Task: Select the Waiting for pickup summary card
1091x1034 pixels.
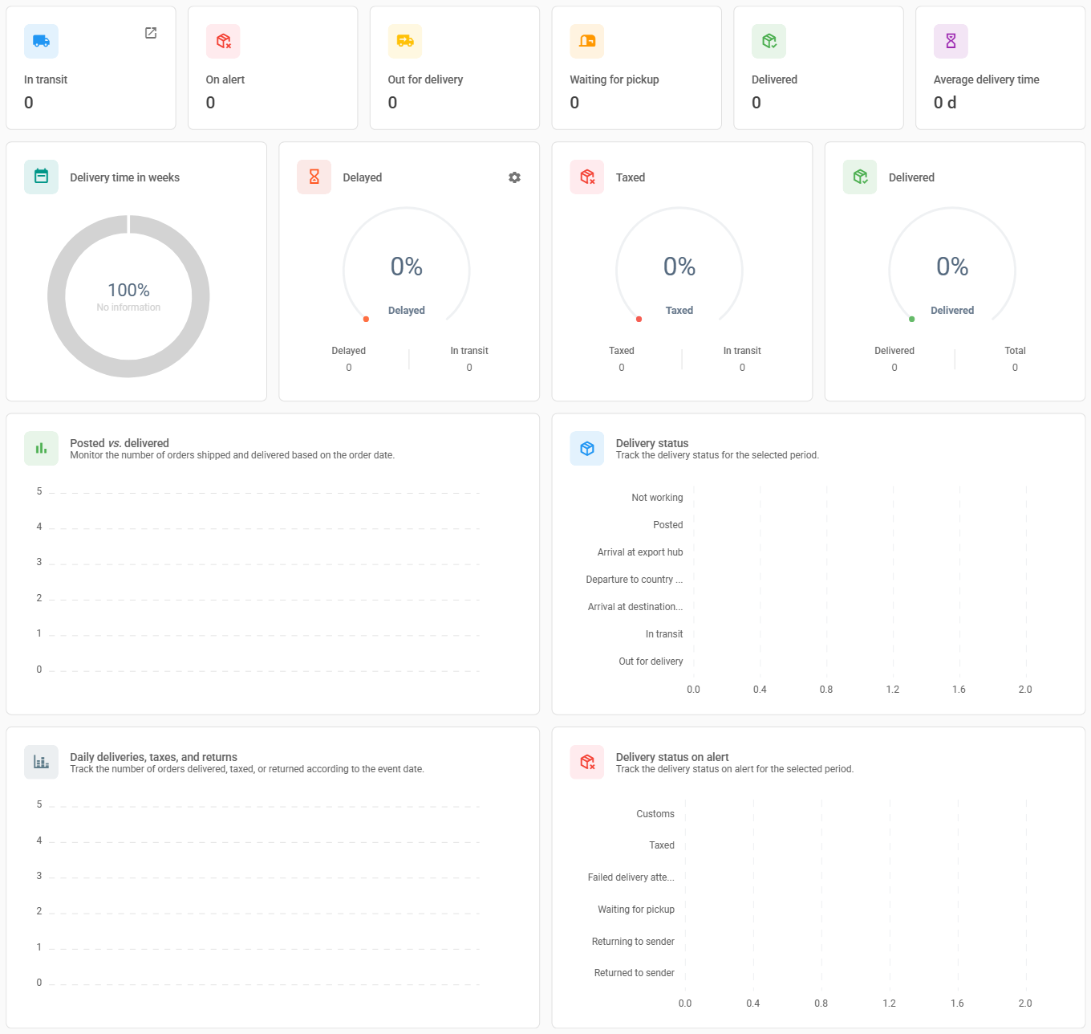Action: tap(636, 68)
